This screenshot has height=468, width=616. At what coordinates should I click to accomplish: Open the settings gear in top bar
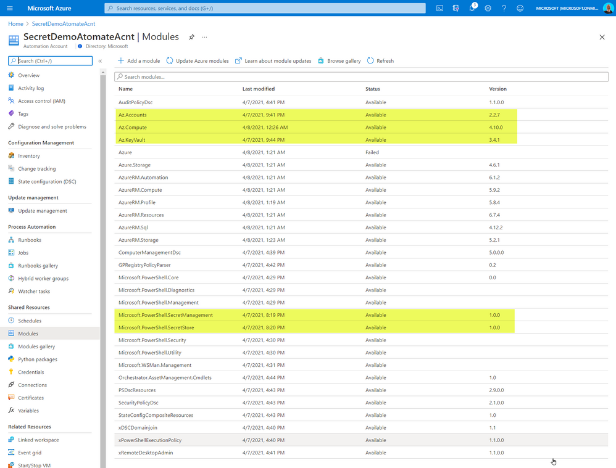(x=488, y=8)
